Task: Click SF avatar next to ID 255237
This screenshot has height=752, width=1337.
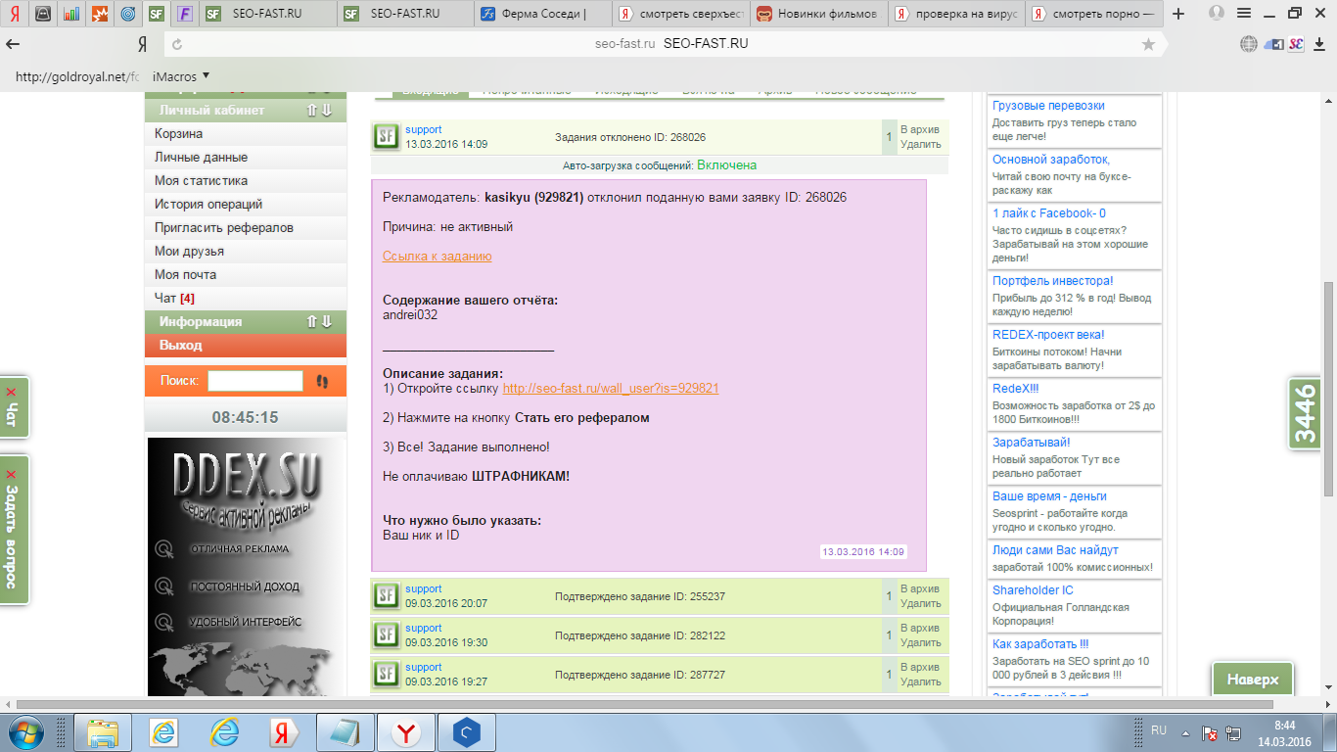Action: pos(387,596)
